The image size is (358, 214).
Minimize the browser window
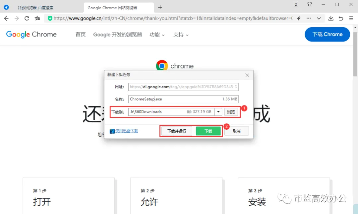pos(323,4)
